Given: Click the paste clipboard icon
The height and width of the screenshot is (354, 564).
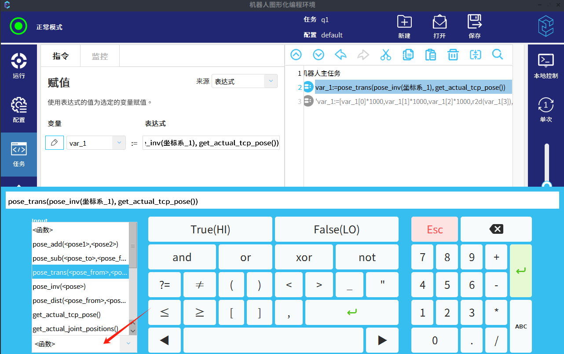Looking at the screenshot, I should (430, 55).
